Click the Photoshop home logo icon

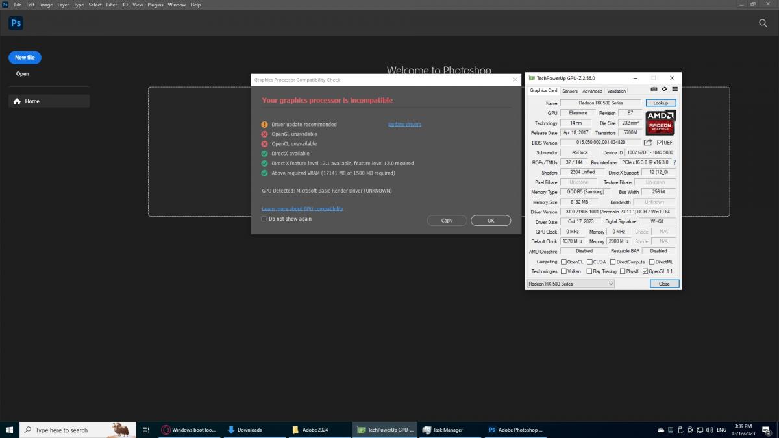(x=16, y=23)
